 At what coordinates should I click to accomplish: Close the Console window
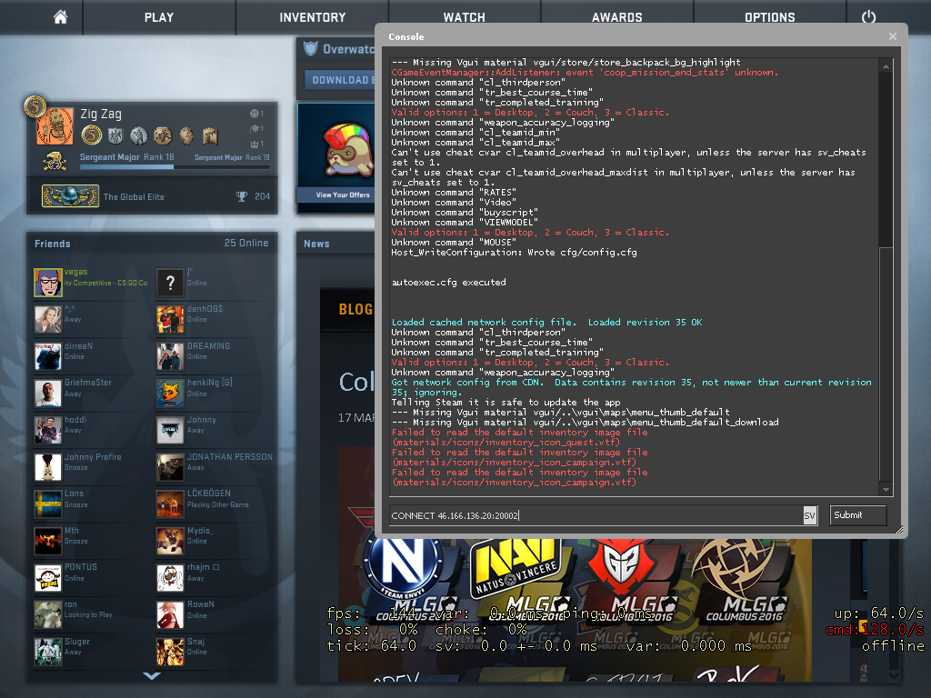[x=893, y=36]
